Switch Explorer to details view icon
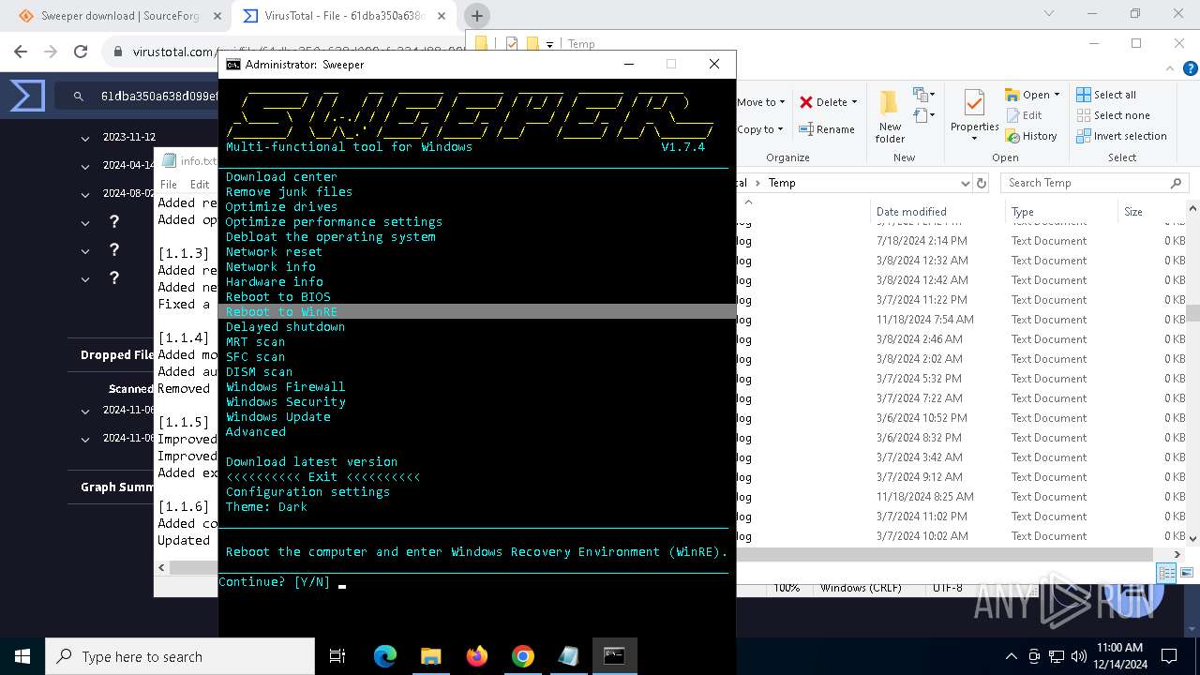The width and height of the screenshot is (1200, 675). click(x=1166, y=573)
